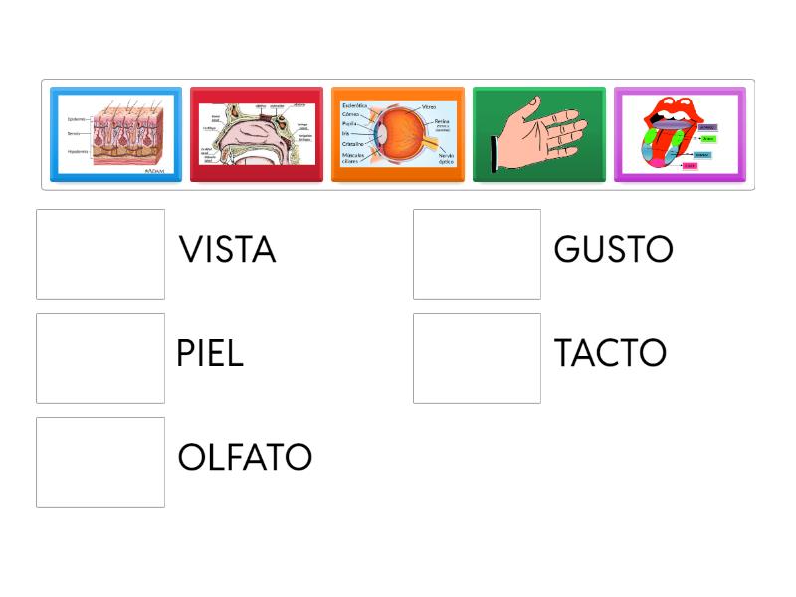Click the answer box next to PIEL
The image size is (796, 597).
pyautogui.click(x=99, y=357)
